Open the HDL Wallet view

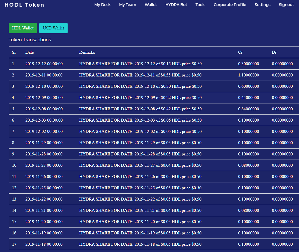point(23,28)
